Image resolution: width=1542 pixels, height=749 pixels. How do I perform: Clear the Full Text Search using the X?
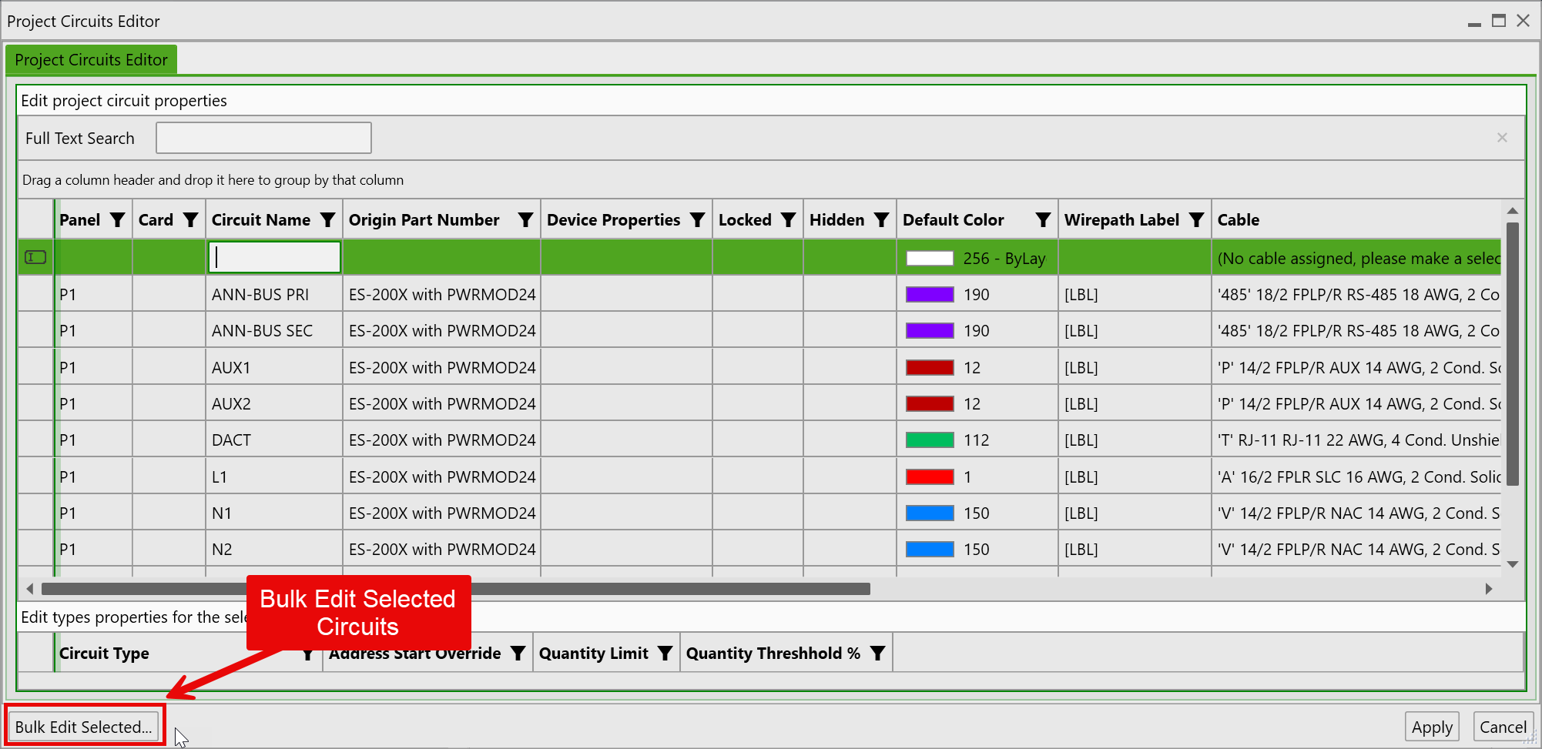click(1503, 138)
